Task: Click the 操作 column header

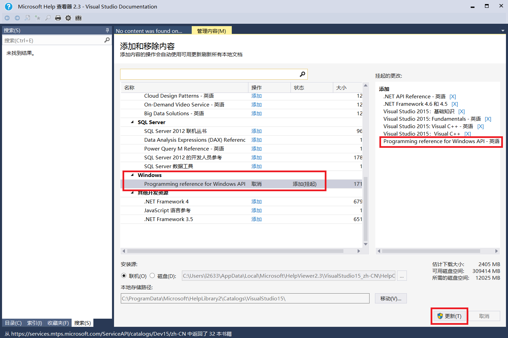Action: click(x=269, y=87)
